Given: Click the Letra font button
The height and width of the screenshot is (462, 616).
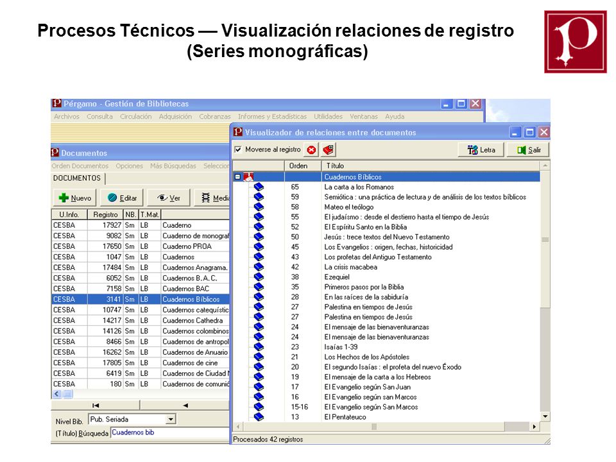Looking at the screenshot, I should click(x=481, y=150).
